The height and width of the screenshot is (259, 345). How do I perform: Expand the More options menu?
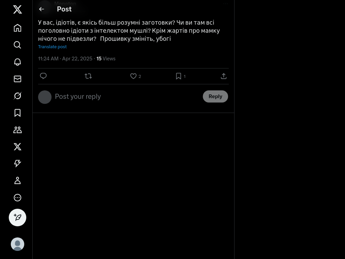[18, 198]
